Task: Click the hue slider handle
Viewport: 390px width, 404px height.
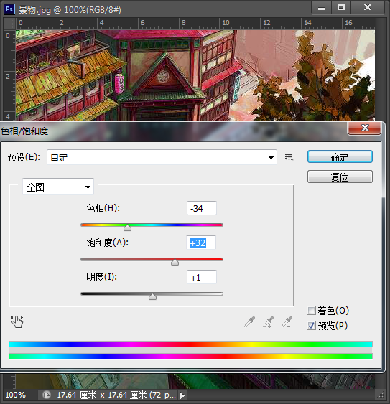Action: [x=127, y=227]
